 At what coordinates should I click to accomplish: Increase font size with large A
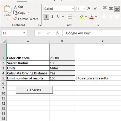(89, 8)
